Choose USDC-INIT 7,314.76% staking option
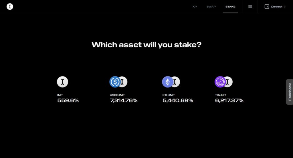Viewport: 293px width, 158px height. 124,90
